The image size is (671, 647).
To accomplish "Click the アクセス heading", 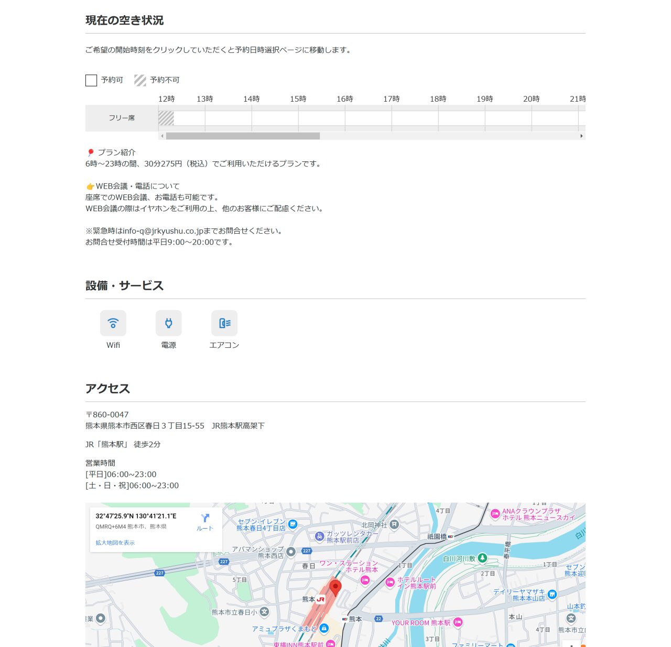I will [x=107, y=389].
